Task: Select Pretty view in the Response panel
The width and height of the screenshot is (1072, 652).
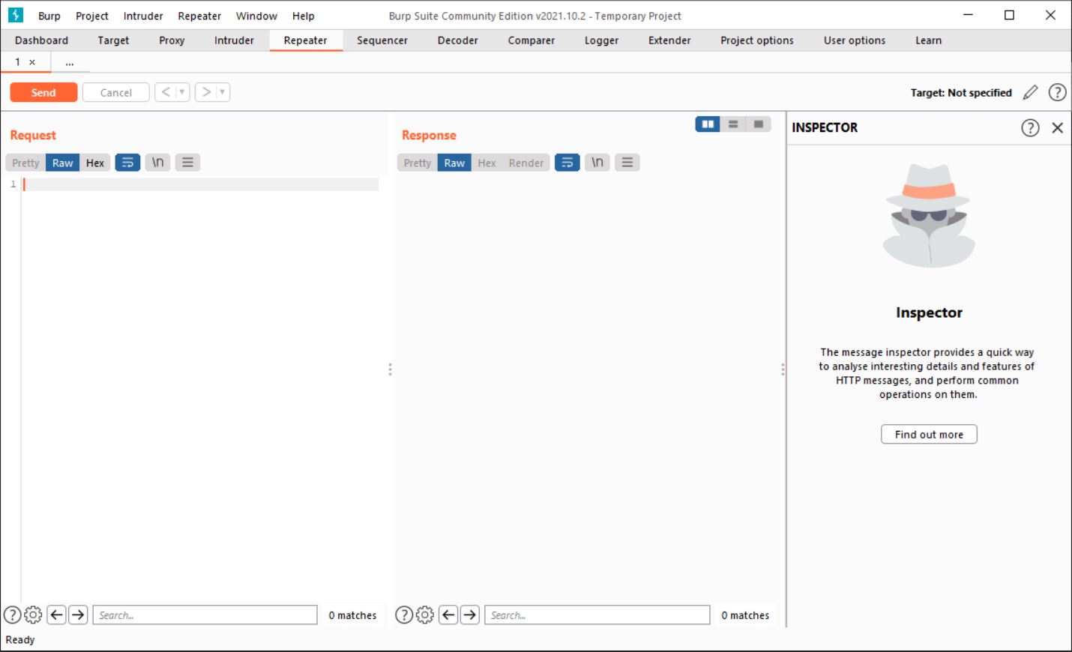Action: point(418,163)
